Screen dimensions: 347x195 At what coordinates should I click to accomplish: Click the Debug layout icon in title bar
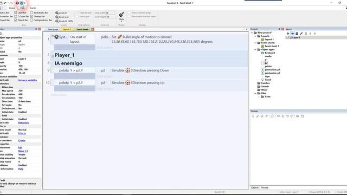click(x=22, y=3)
